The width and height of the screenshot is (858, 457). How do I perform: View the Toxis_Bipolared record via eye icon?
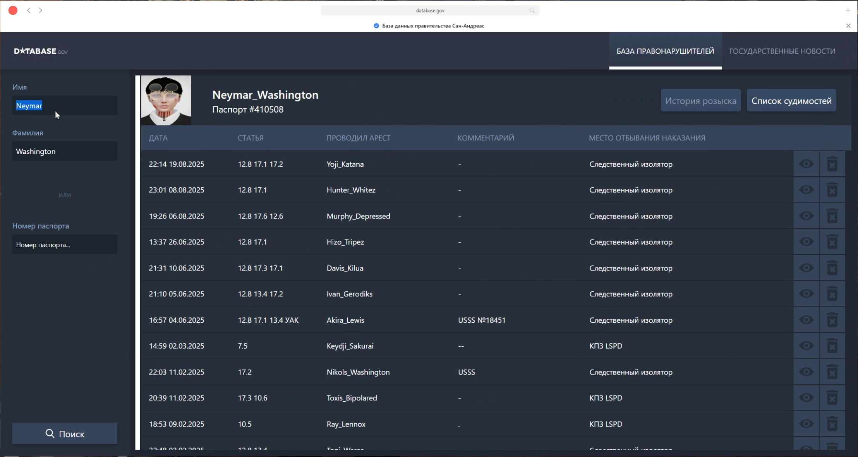coord(806,398)
